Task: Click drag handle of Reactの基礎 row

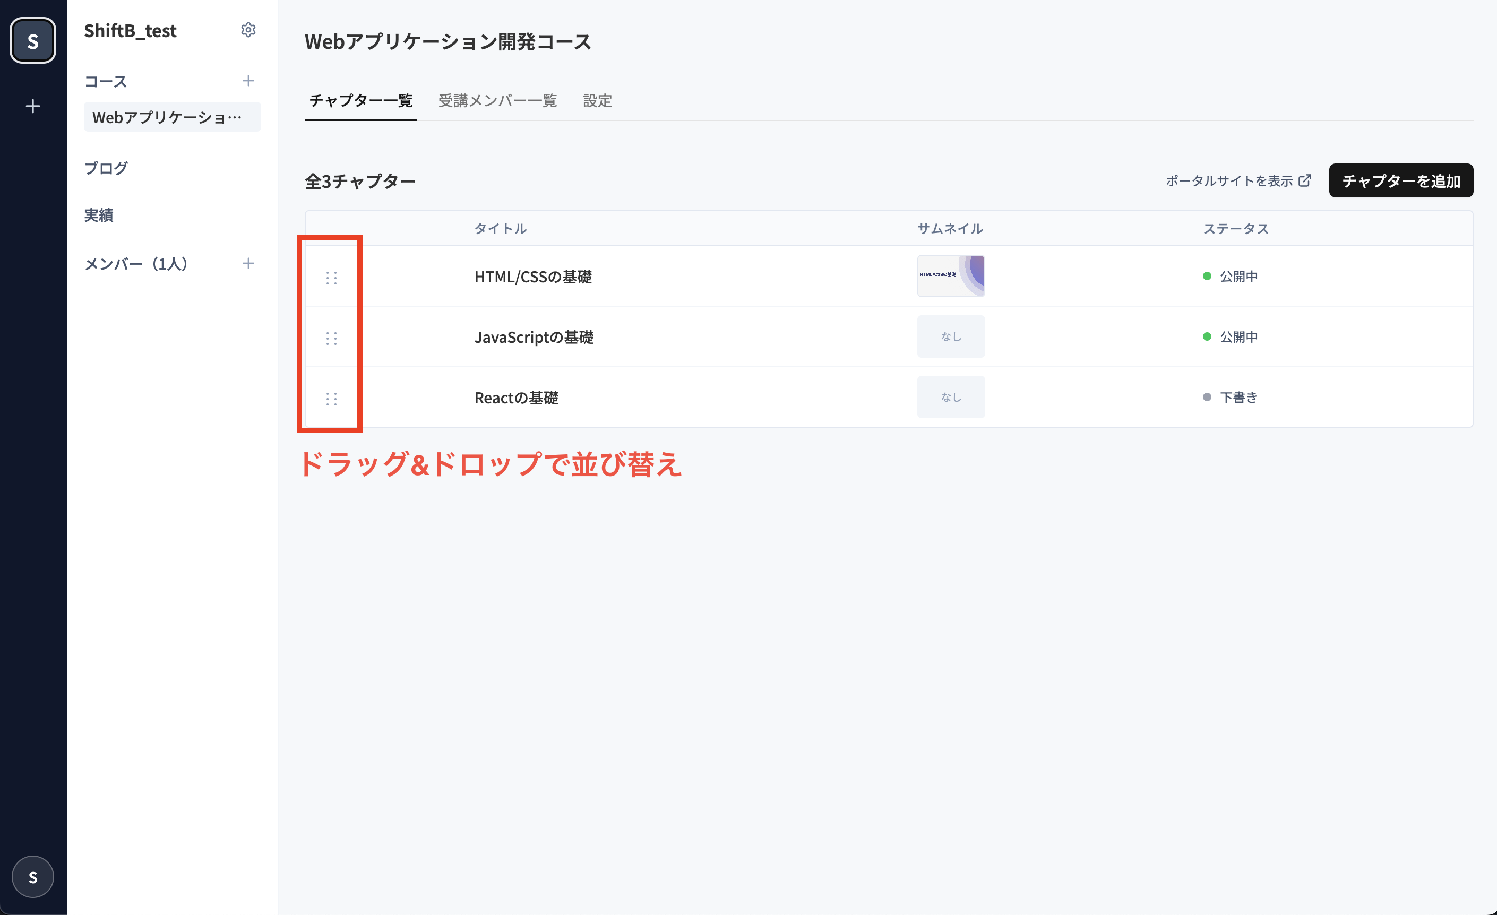Action: (331, 399)
